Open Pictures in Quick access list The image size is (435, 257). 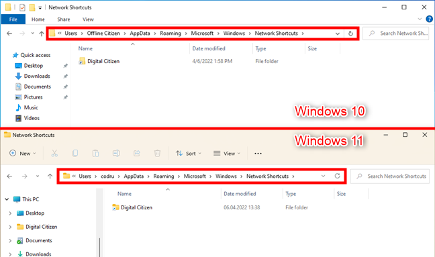33,97
